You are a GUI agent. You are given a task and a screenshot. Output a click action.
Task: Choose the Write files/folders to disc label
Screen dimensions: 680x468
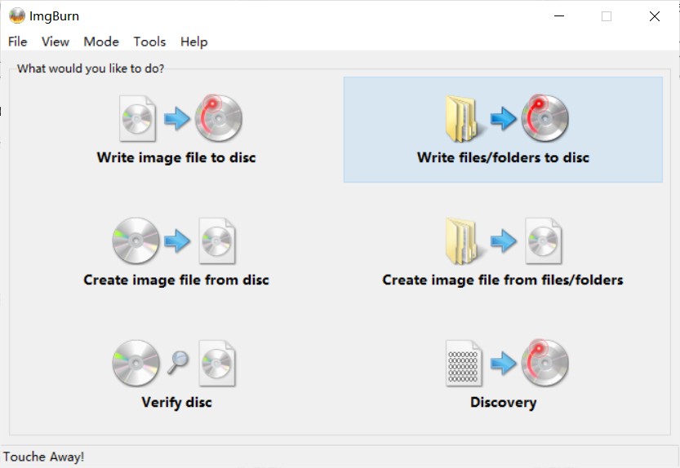pyautogui.click(x=503, y=157)
